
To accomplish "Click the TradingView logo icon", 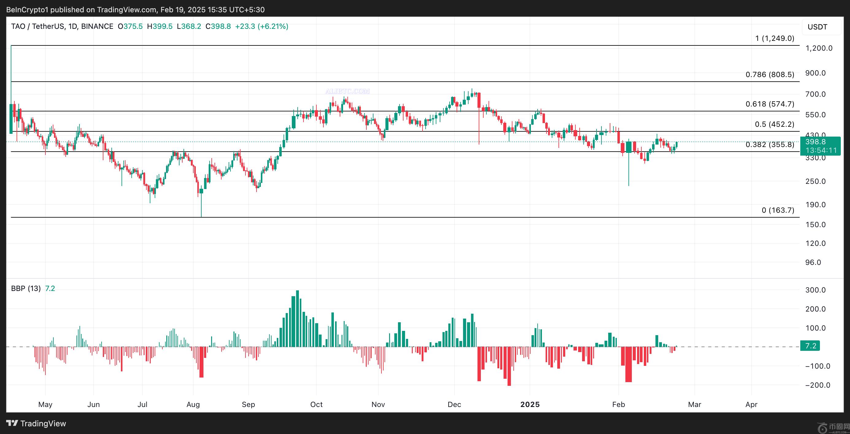I will pyautogui.click(x=12, y=423).
